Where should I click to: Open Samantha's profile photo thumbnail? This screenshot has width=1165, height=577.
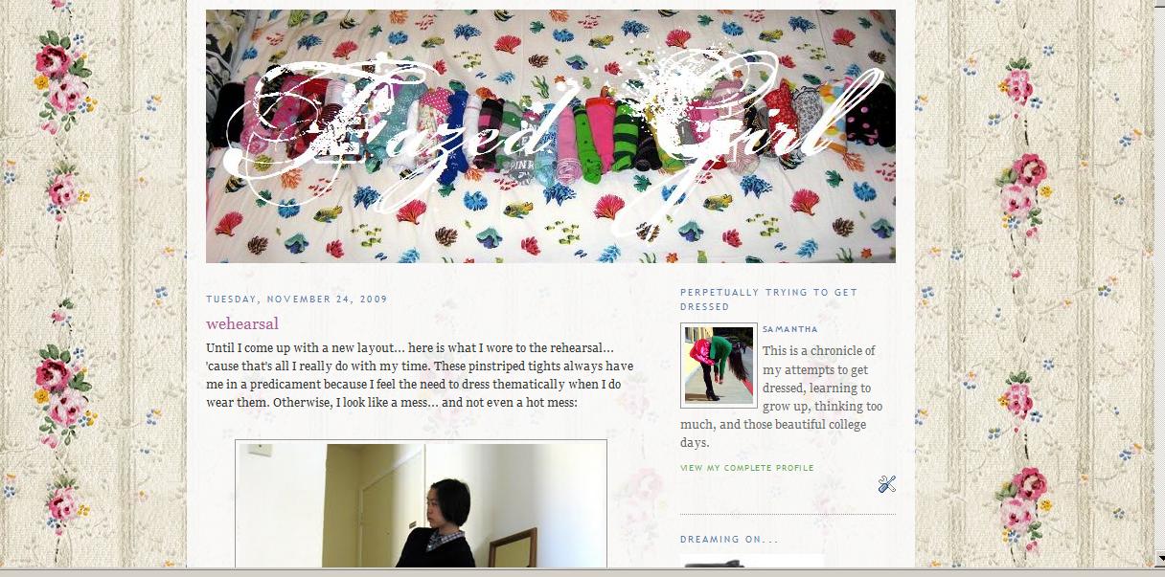(719, 365)
